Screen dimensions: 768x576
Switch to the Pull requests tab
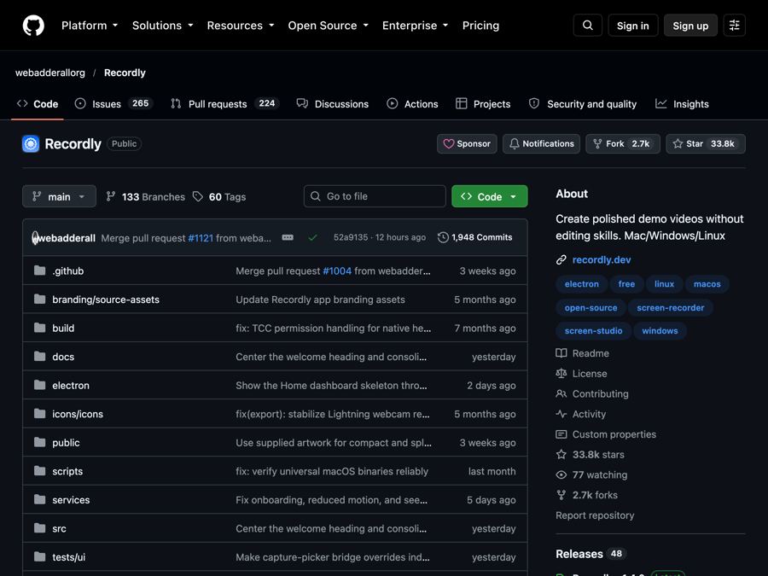pos(225,104)
